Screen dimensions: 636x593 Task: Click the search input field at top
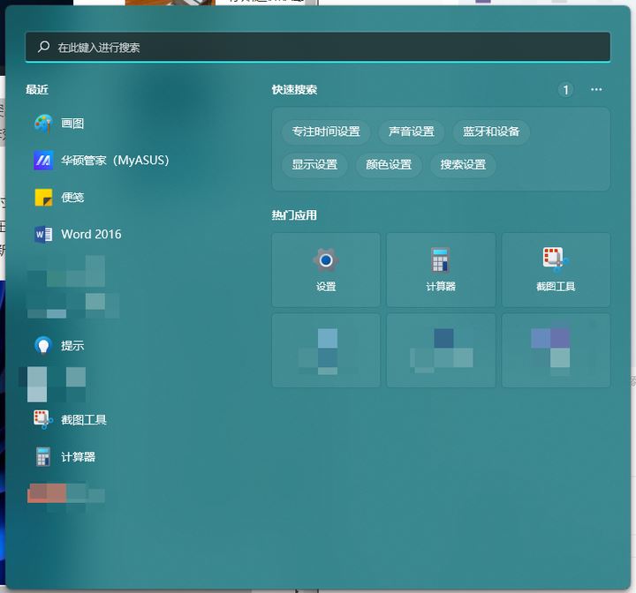(318, 48)
